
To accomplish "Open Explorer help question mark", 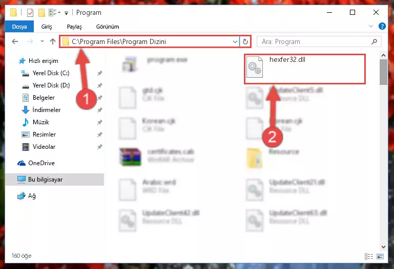I will pyautogui.click(x=382, y=26).
